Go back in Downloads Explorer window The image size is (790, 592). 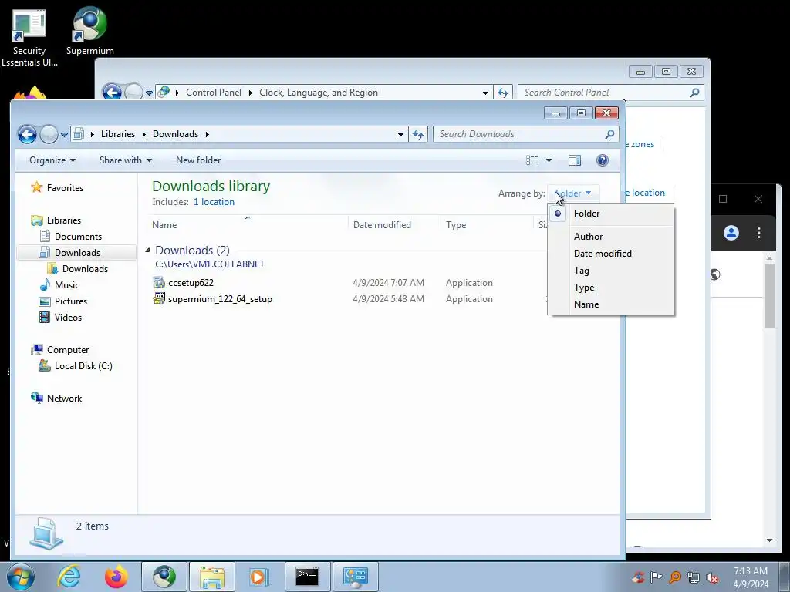pyautogui.click(x=27, y=134)
